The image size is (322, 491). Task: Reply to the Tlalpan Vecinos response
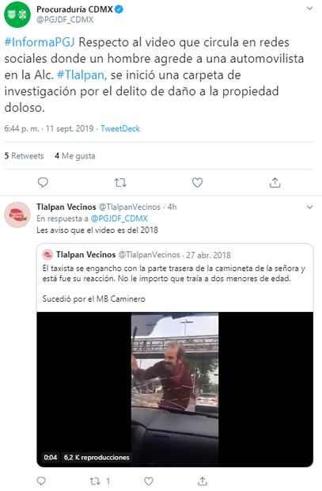[x=41, y=481]
